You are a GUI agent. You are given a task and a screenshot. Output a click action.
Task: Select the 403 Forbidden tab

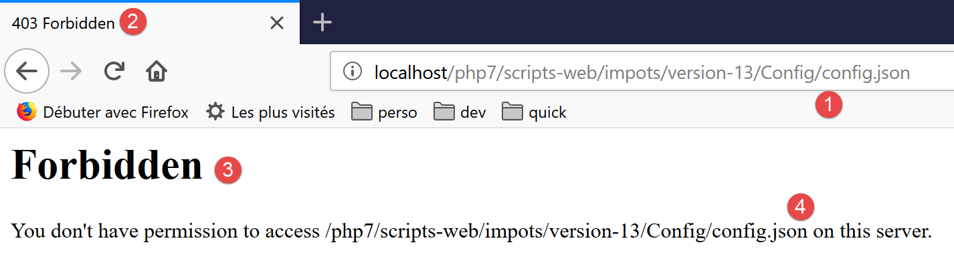(x=150, y=23)
